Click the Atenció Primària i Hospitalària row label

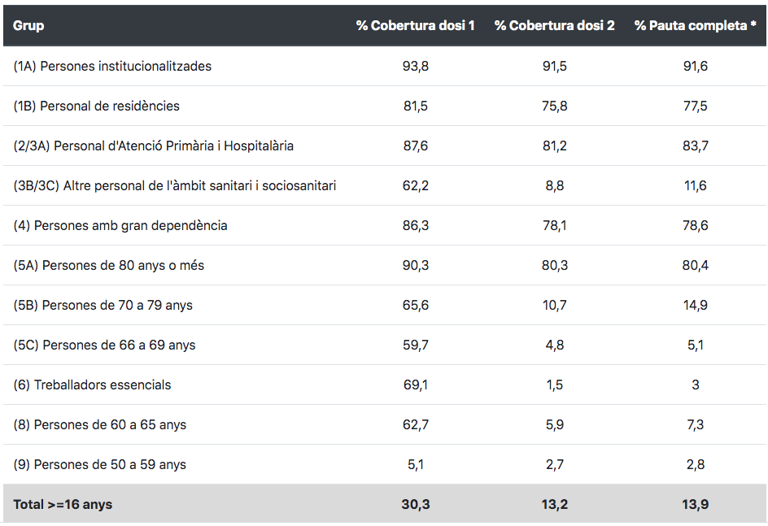[x=153, y=146]
